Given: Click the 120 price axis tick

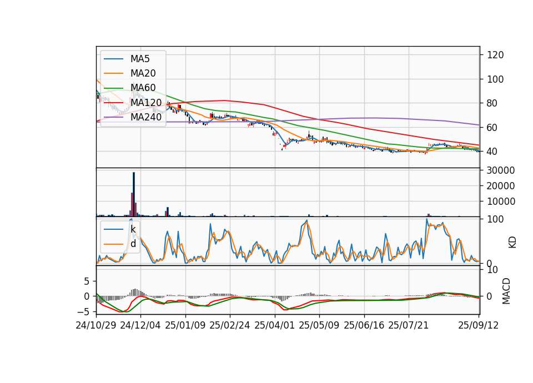Looking at the screenshot, I should pyautogui.click(x=495, y=55).
